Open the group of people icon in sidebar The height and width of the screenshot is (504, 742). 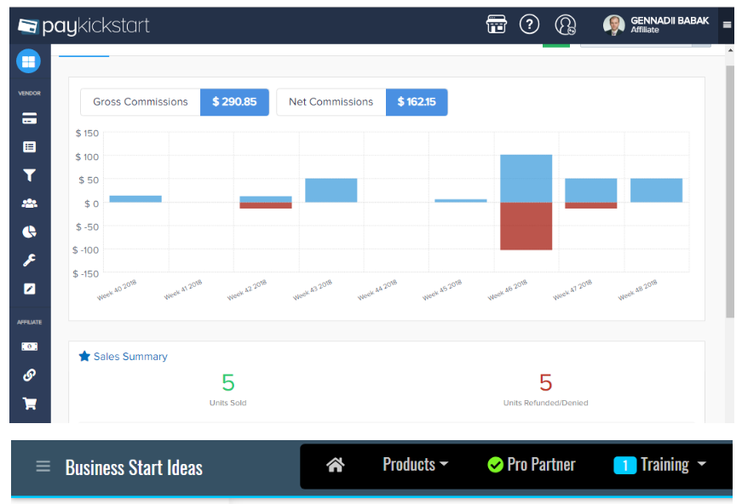click(x=29, y=203)
